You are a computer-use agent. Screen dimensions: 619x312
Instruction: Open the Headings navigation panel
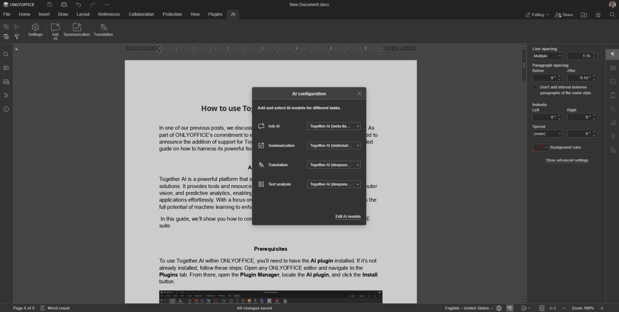(x=6, y=95)
